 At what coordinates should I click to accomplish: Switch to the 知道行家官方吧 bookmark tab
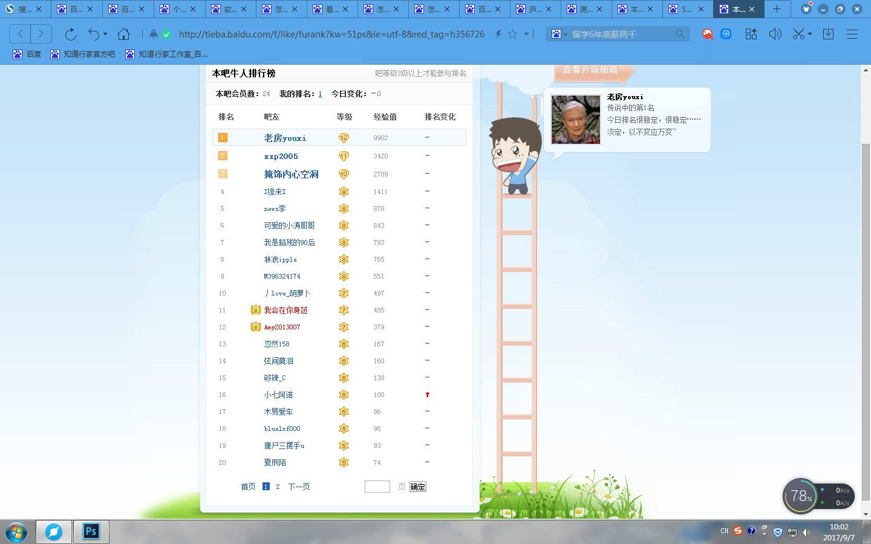[x=82, y=54]
